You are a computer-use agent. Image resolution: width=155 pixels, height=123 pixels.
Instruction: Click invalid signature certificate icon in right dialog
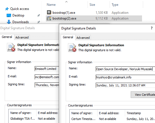72,48
